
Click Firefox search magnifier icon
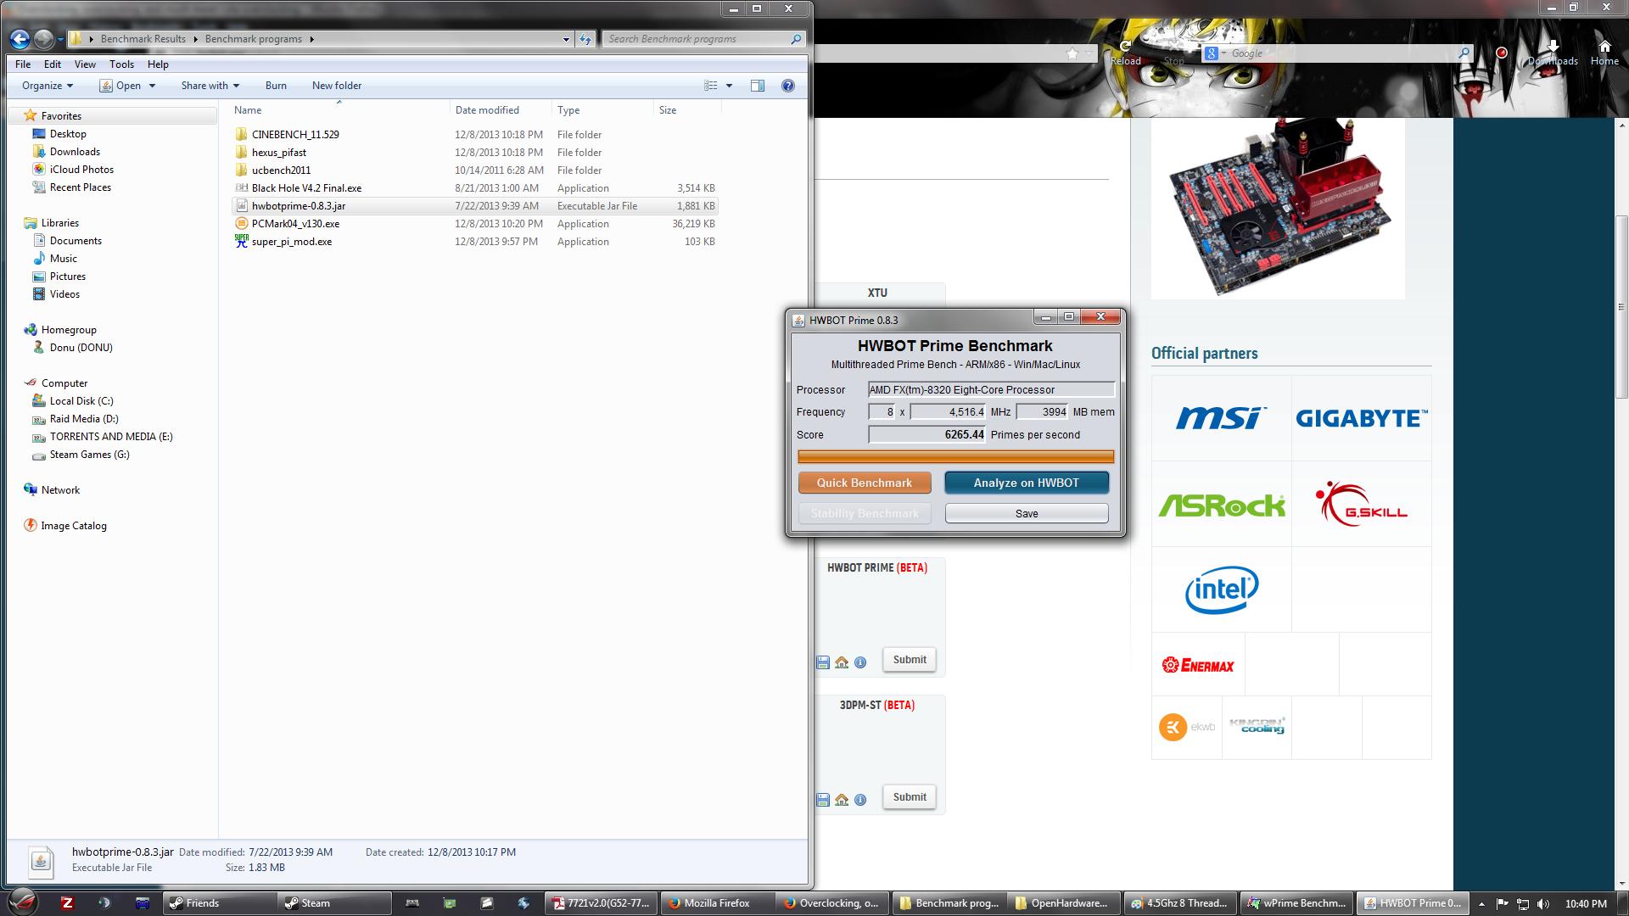tap(1464, 53)
